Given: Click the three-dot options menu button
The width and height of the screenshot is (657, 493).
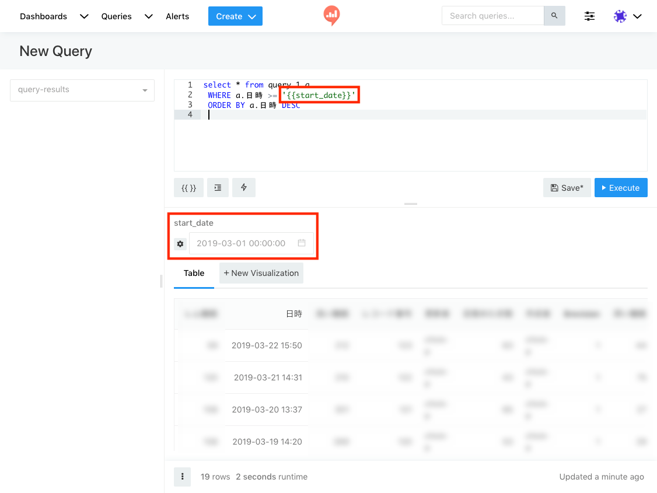Looking at the screenshot, I should point(182,477).
